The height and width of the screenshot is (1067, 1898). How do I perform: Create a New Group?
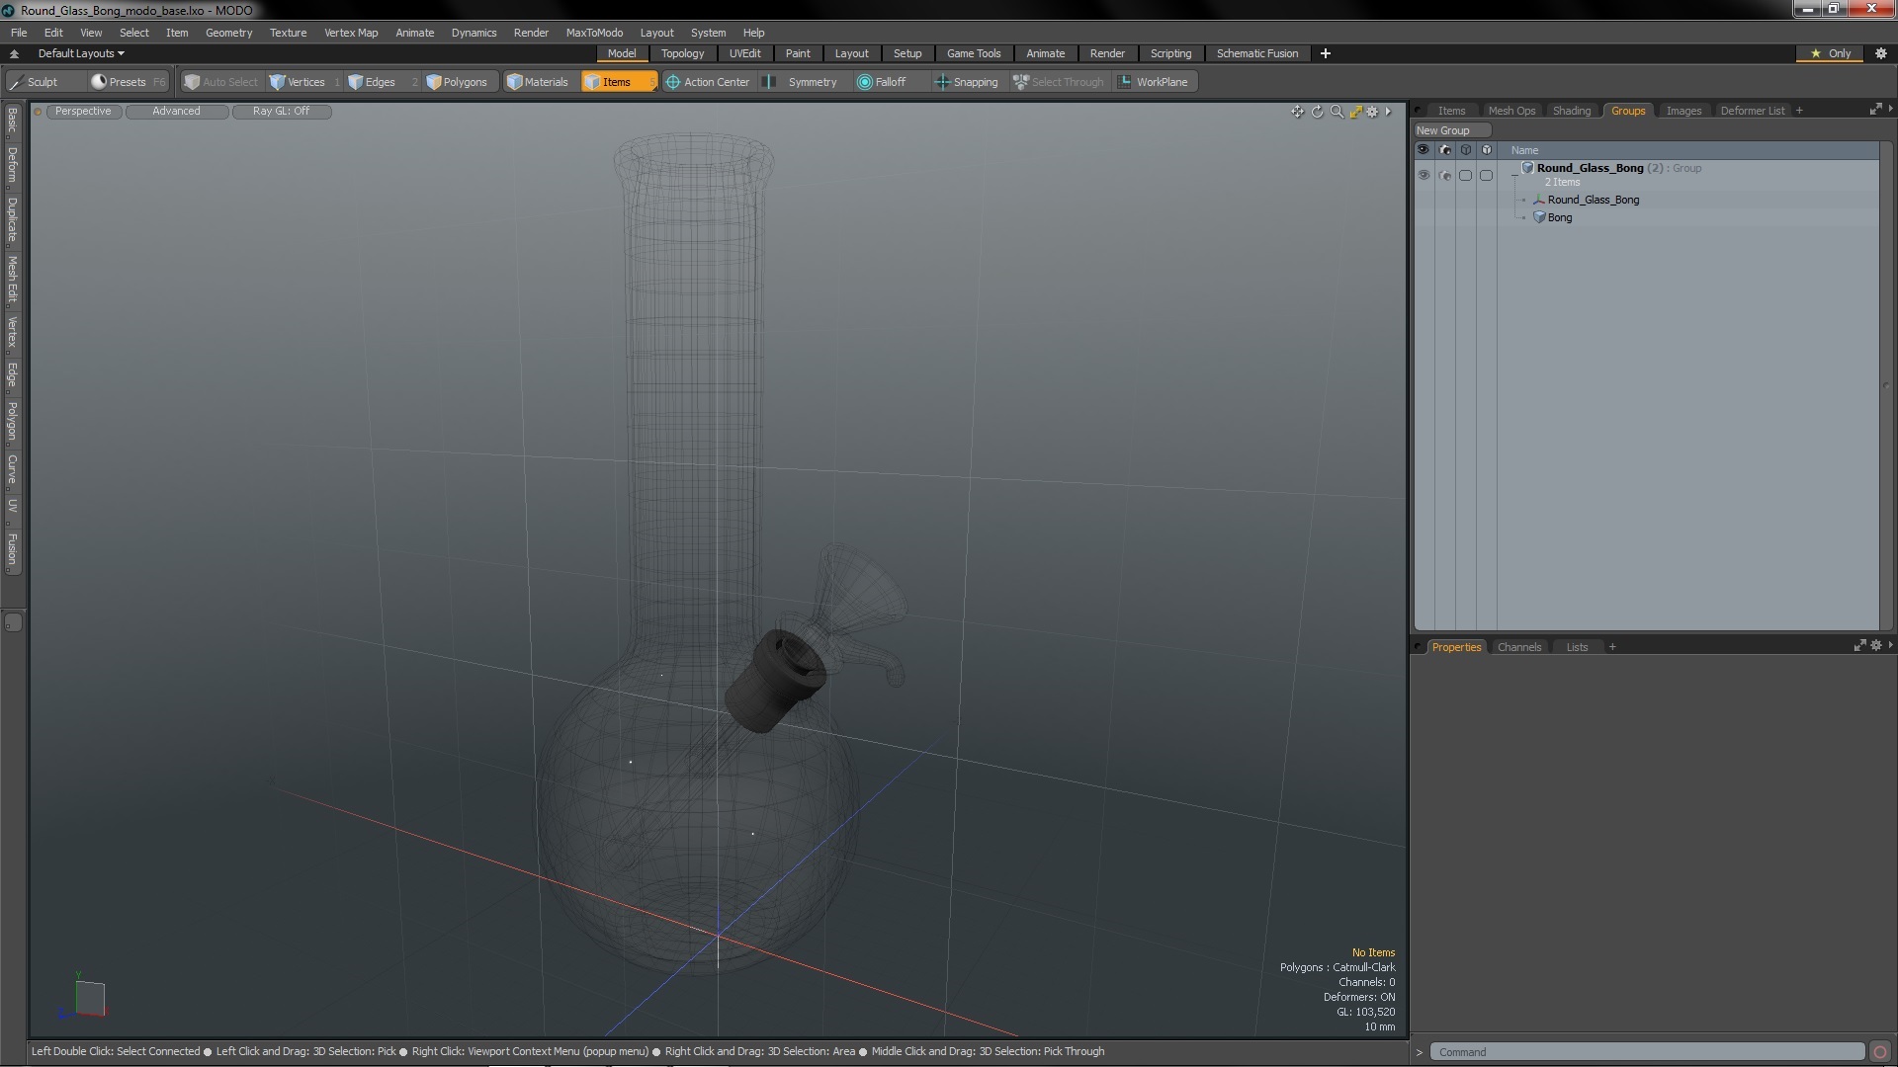click(x=1451, y=130)
